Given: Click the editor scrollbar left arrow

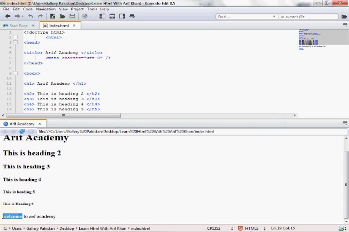Looking at the screenshot, I should pos(3,115).
